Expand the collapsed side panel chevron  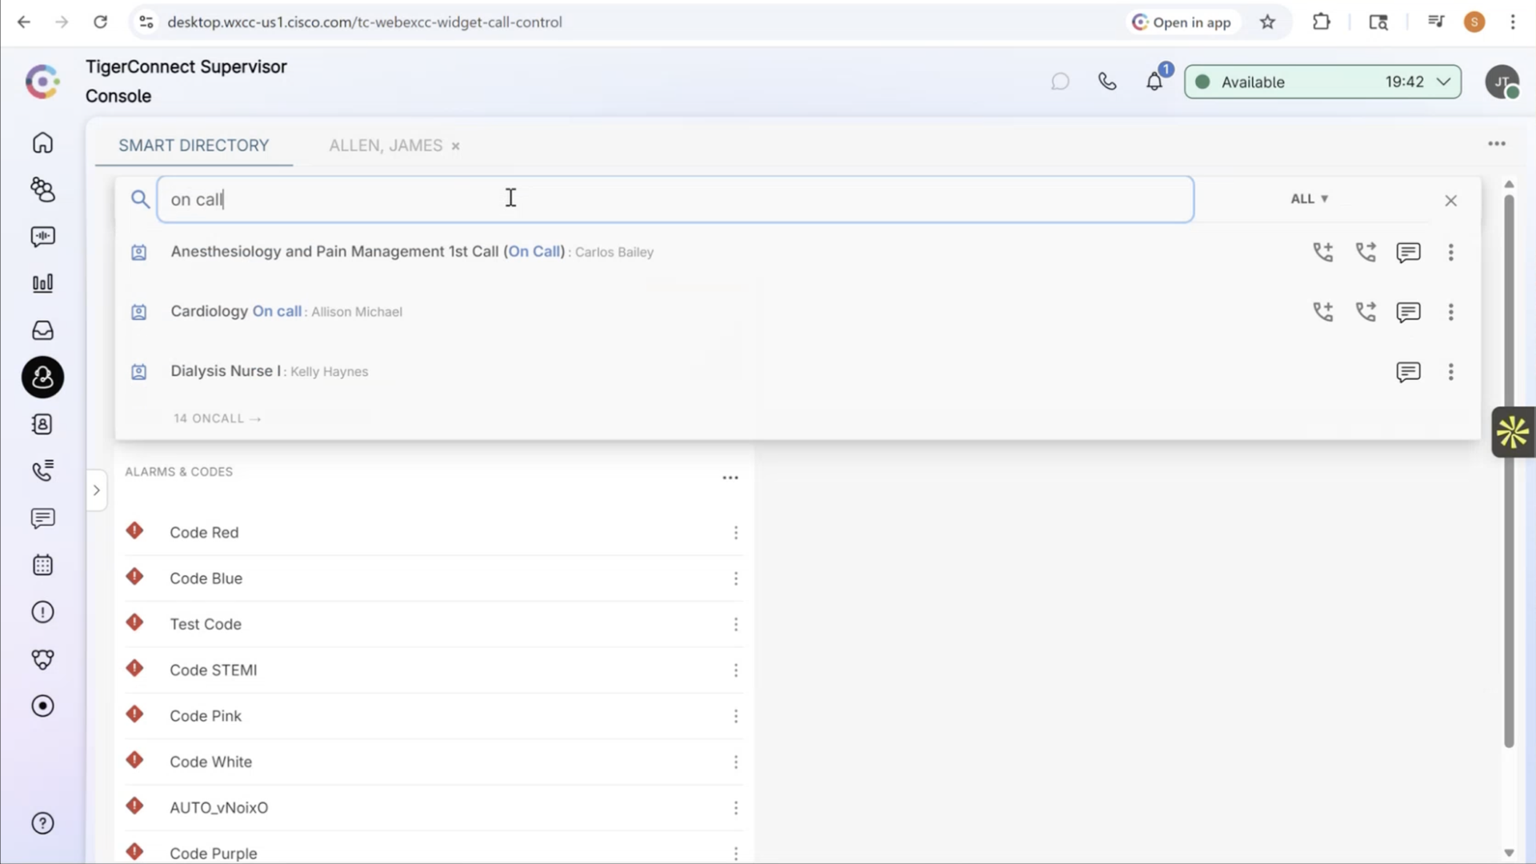coord(96,490)
